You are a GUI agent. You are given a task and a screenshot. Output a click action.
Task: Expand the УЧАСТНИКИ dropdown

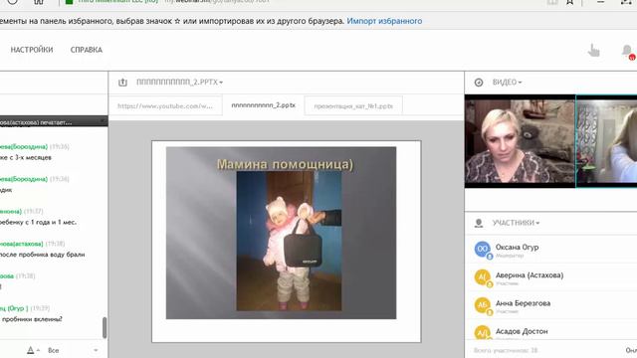(516, 223)
